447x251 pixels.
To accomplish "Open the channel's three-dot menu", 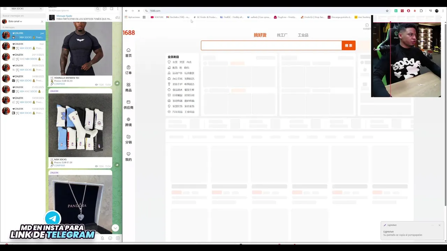I will coord(118,9).
